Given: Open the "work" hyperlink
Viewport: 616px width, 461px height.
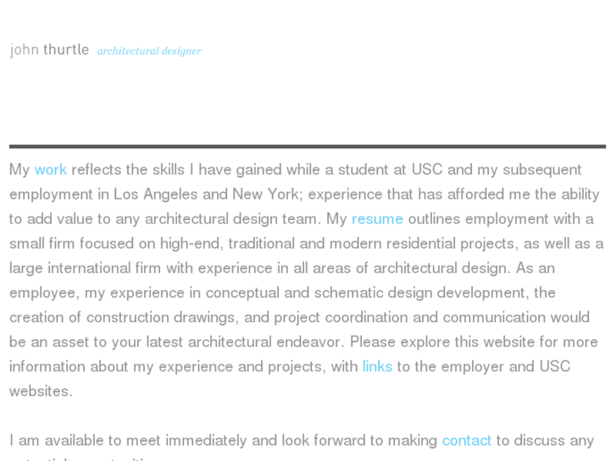Looking at the screenshot, I should (51, 170).
